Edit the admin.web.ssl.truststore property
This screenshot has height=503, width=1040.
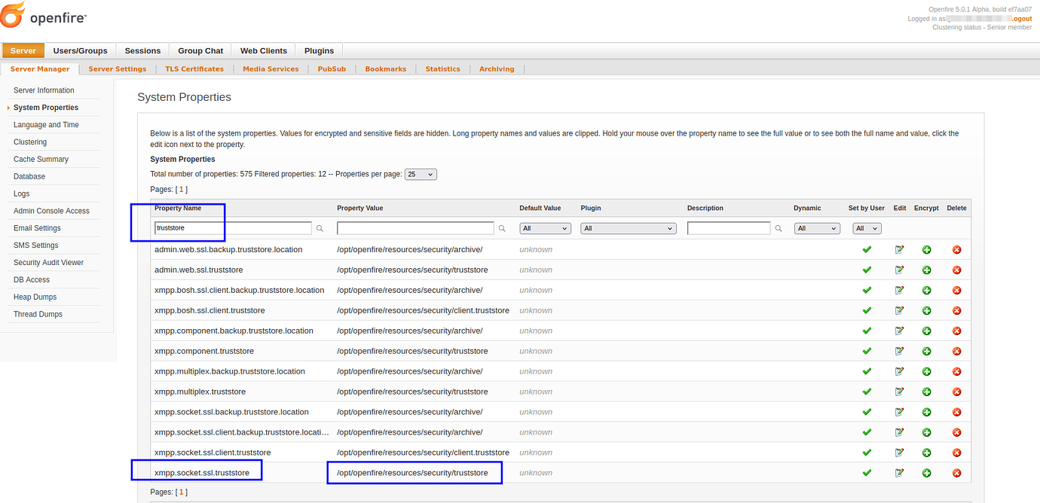coord(900,270)
